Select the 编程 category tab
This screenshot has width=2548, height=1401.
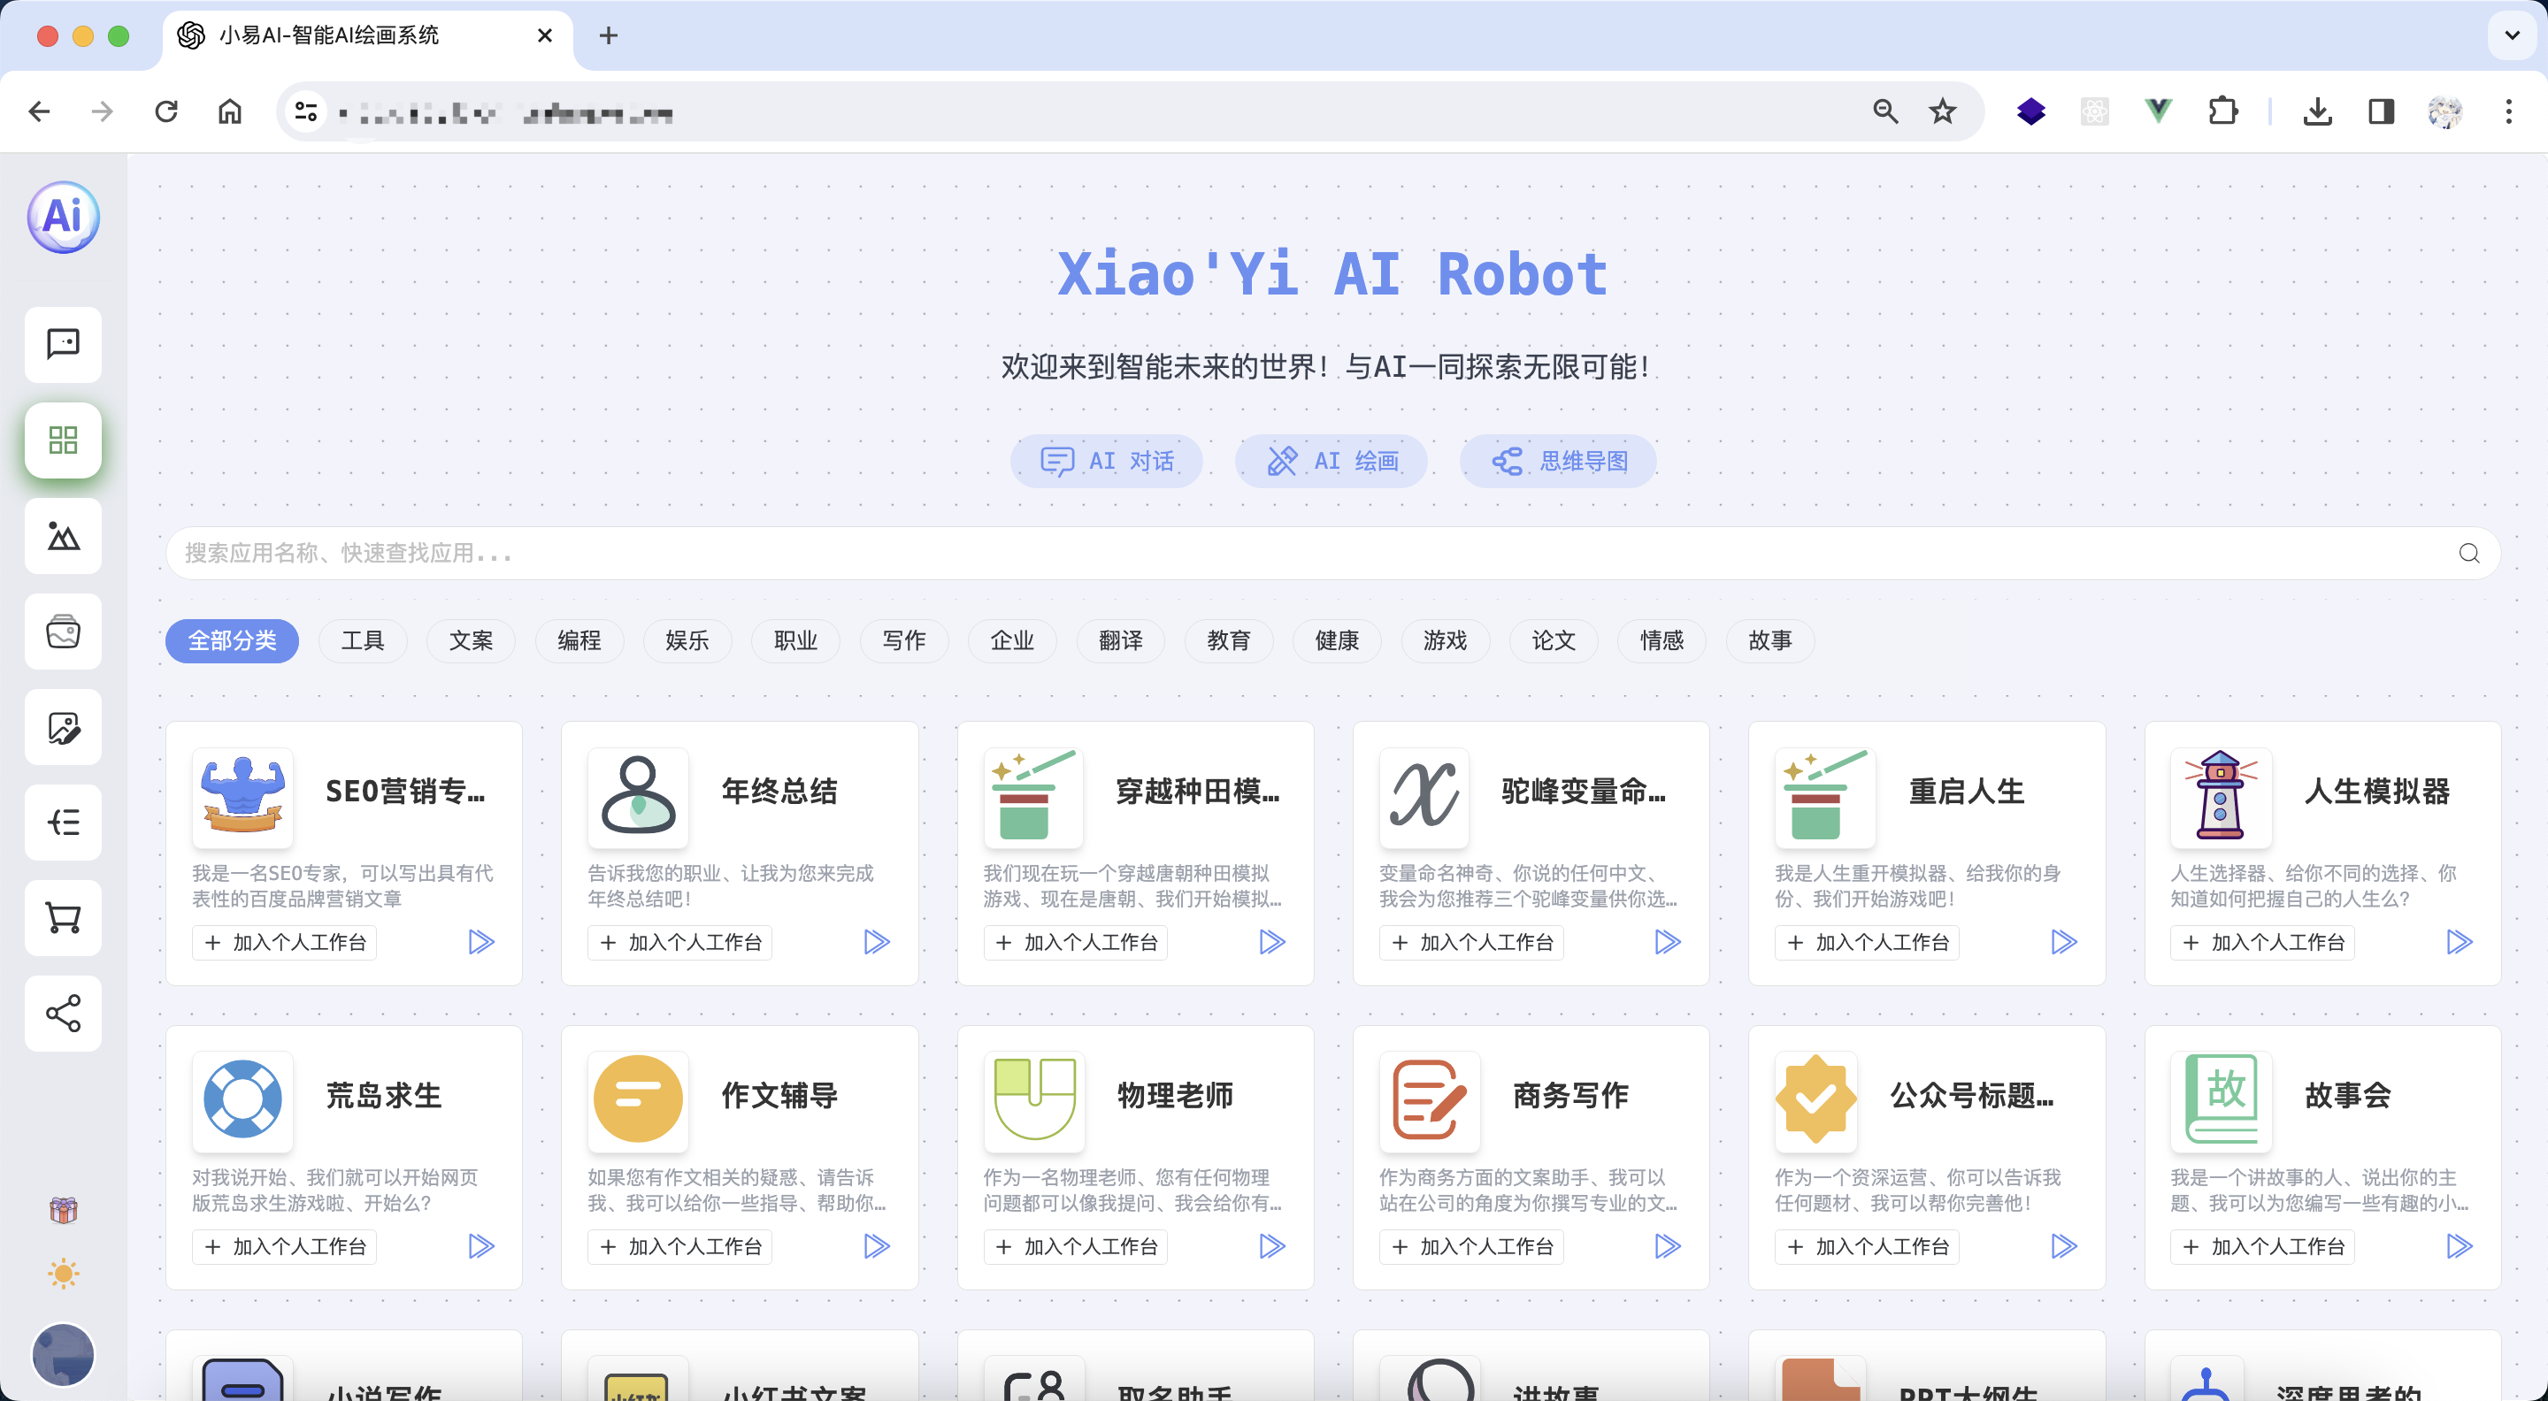[x=579, y=640]
